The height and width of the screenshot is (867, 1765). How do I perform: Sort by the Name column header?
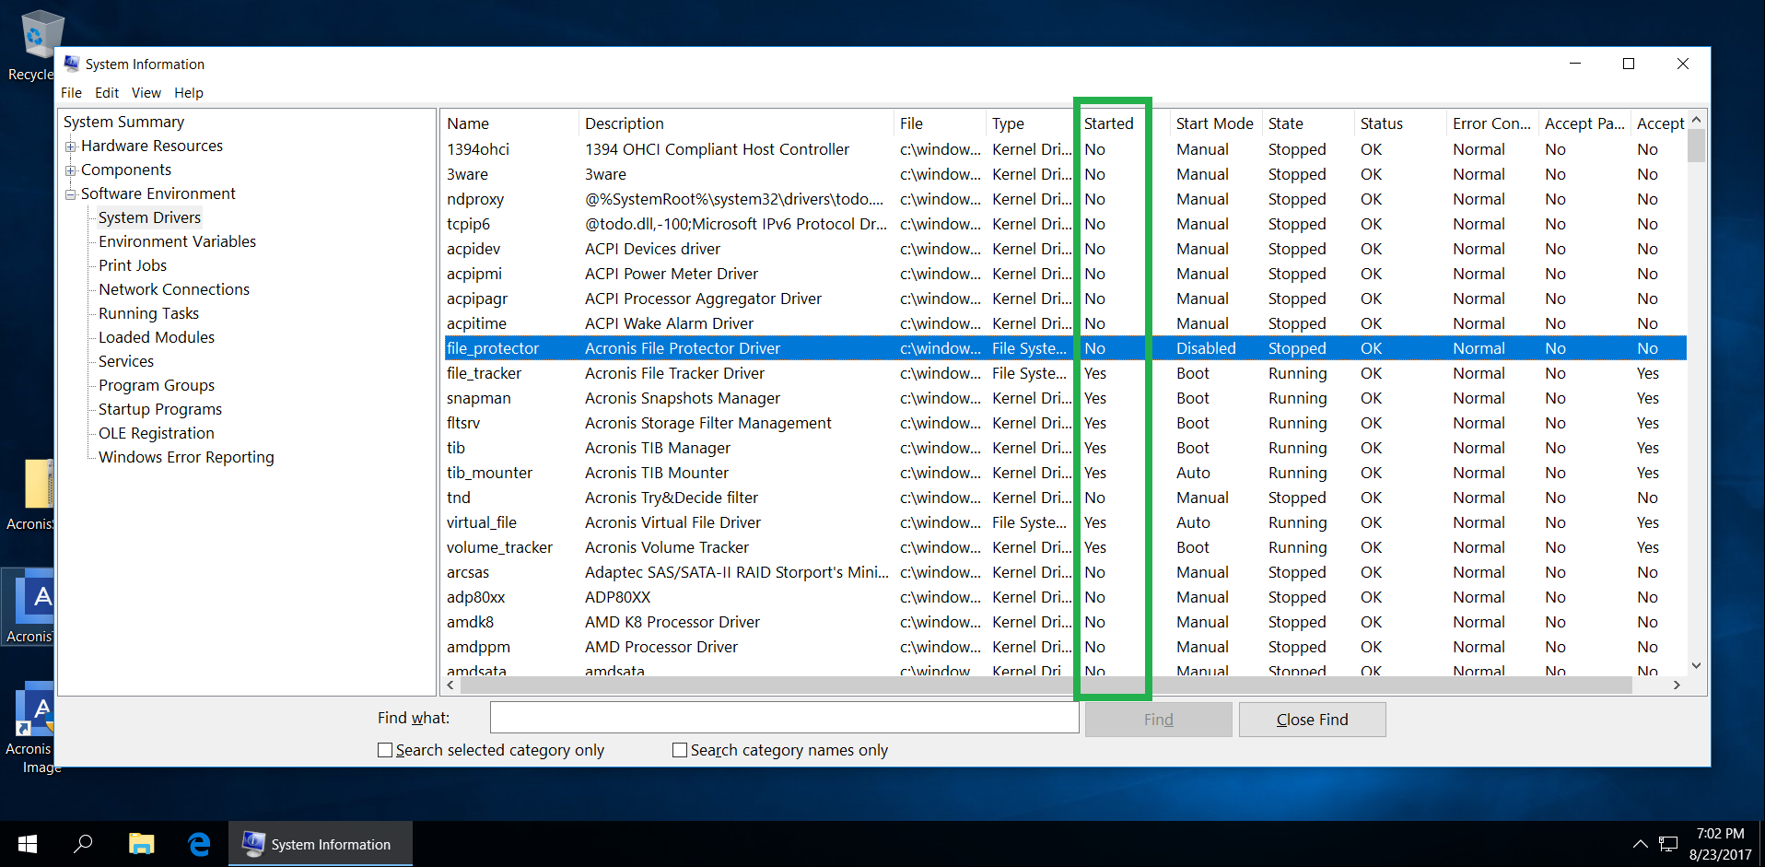pyautogui.click(x=510, y=123)
